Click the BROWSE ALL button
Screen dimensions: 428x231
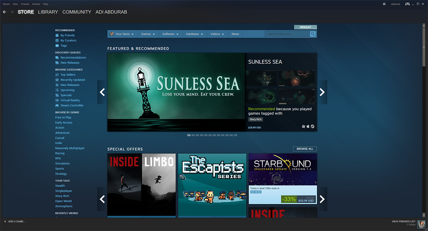[305, 149]
